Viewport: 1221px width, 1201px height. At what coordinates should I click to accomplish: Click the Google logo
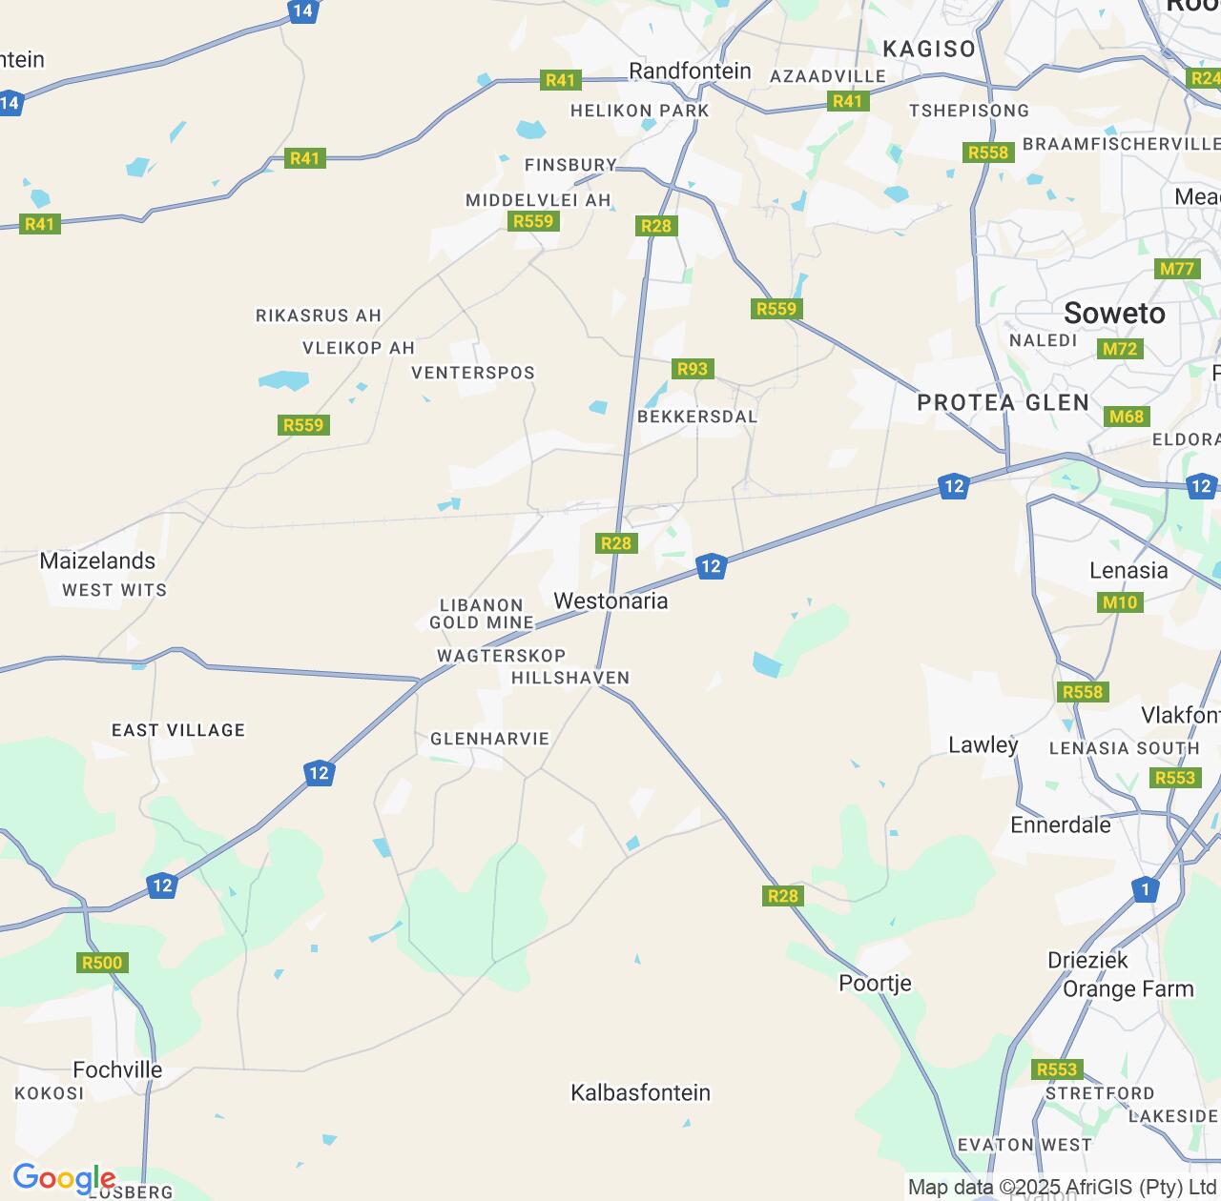[x=64, y=1179]
